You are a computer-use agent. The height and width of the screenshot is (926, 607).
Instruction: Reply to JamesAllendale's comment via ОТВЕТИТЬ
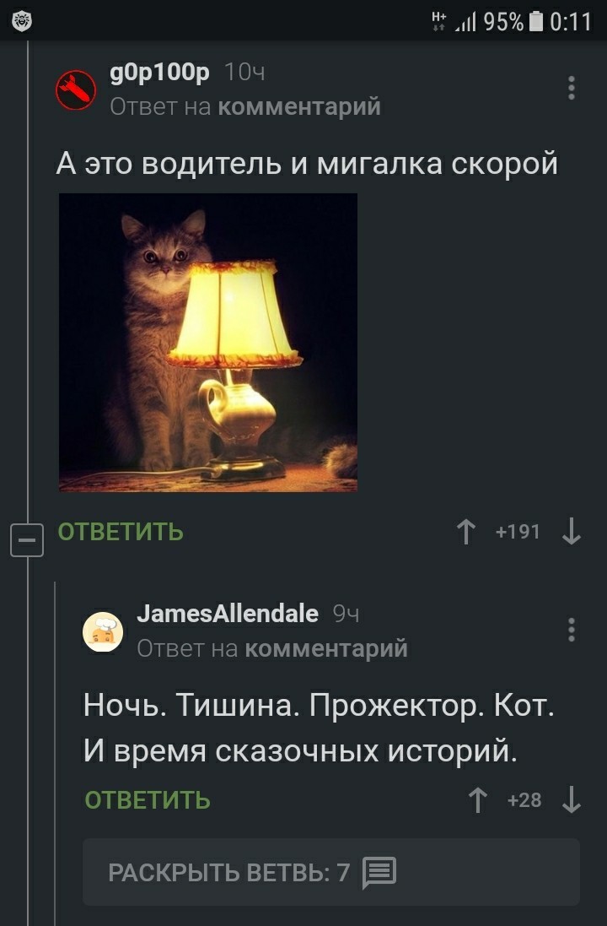coord(148,800)
